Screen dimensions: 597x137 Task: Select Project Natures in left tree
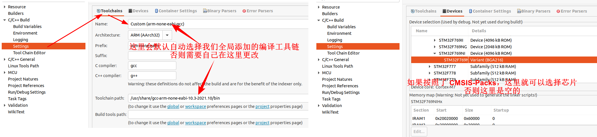click(x=23, y=79)
